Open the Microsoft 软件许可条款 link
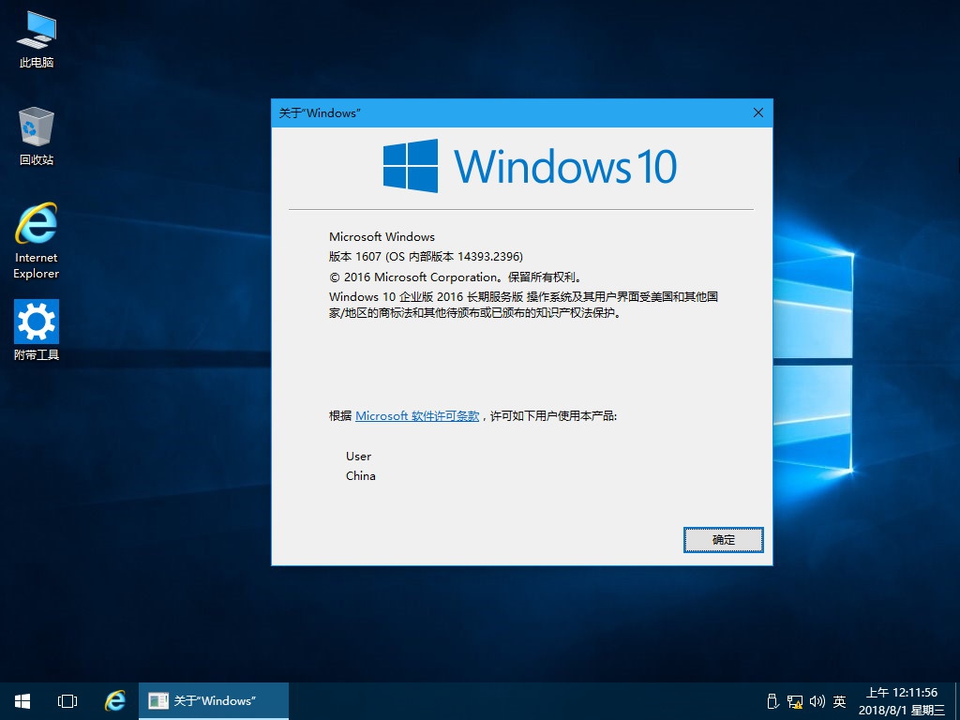 (417, 415)
